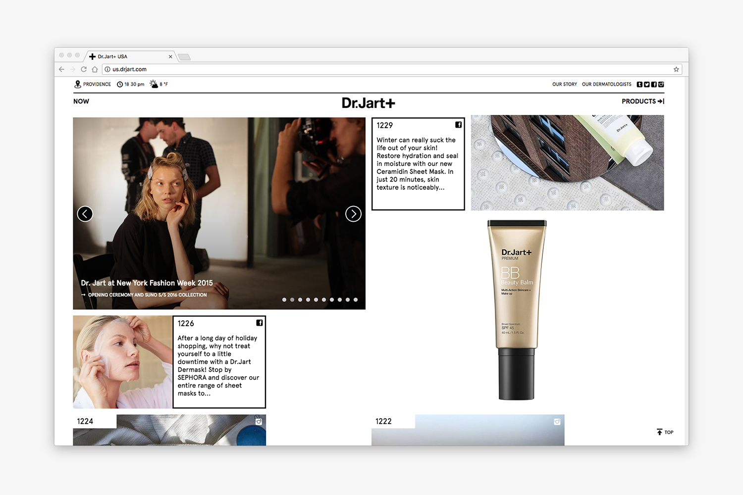743x495 pixels.
Task: Click the site info icon in address bar
Action: point(107,69)
